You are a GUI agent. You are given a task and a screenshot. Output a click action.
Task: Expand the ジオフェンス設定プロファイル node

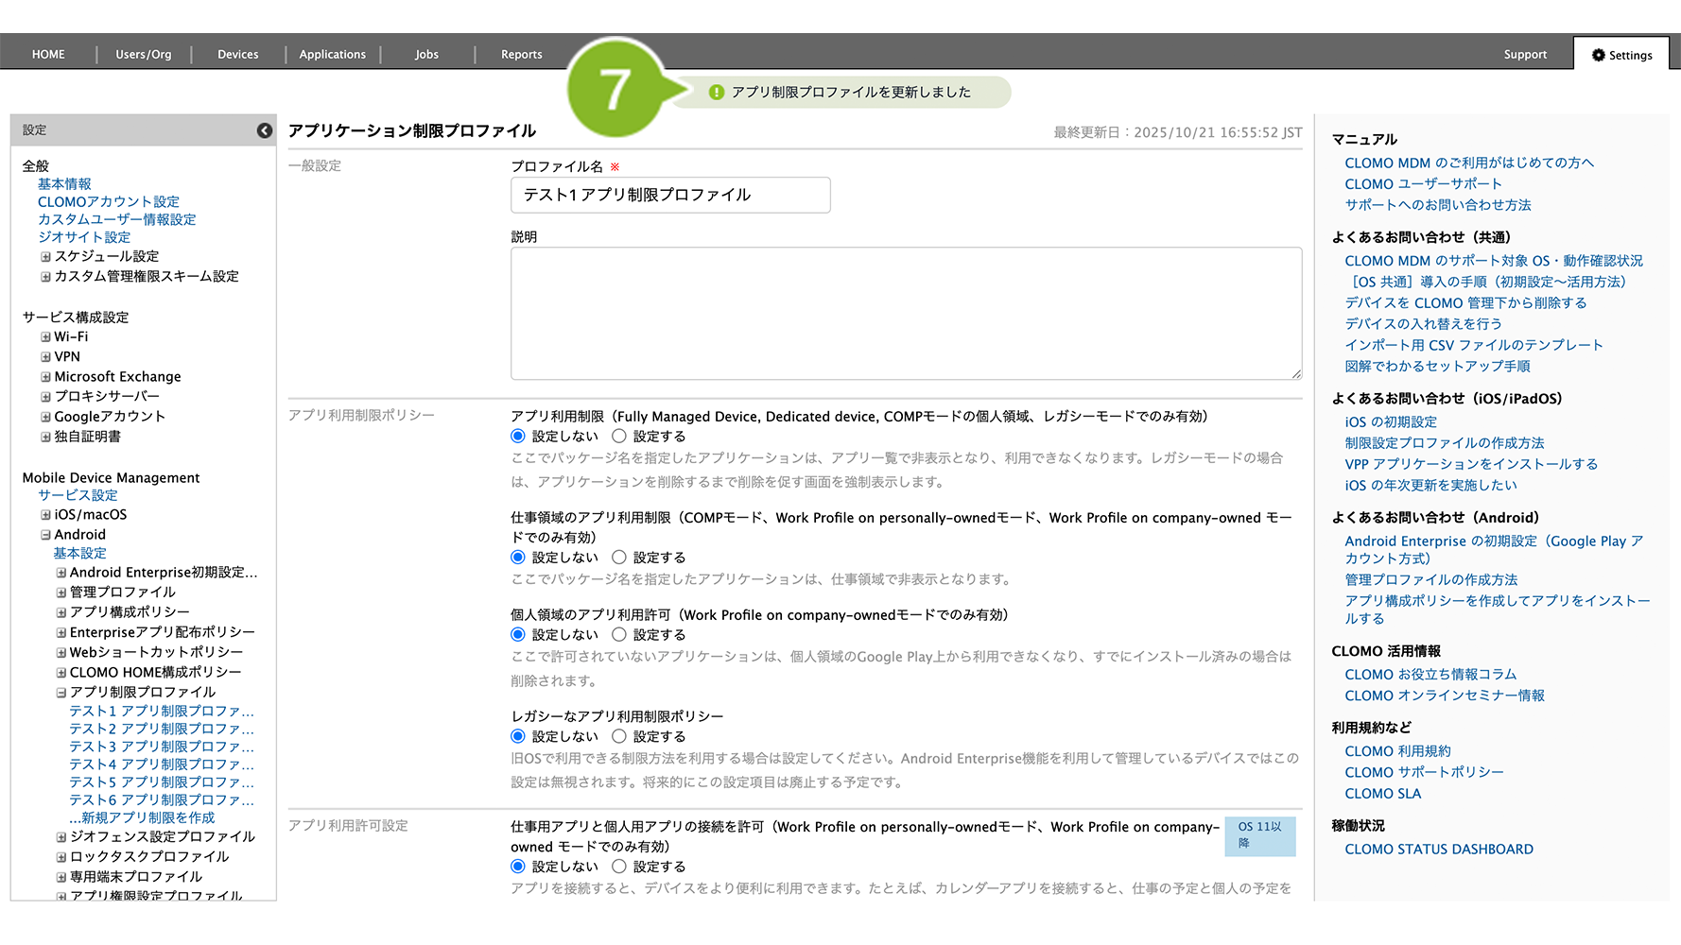[x=61, y=837]
